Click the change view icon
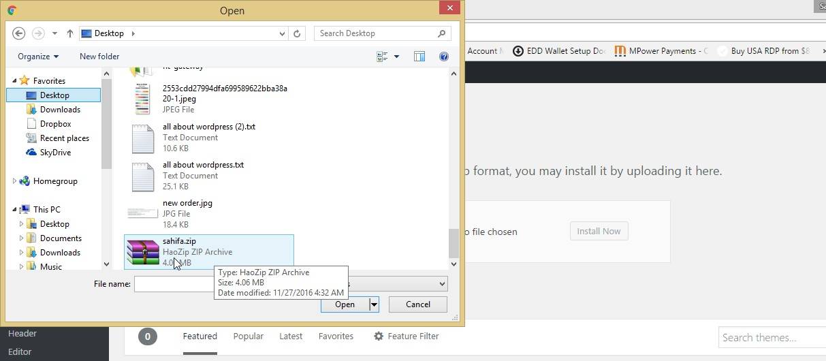Image resolution: width=826 pixels, height=361 pixels. [x=383, y=57]
